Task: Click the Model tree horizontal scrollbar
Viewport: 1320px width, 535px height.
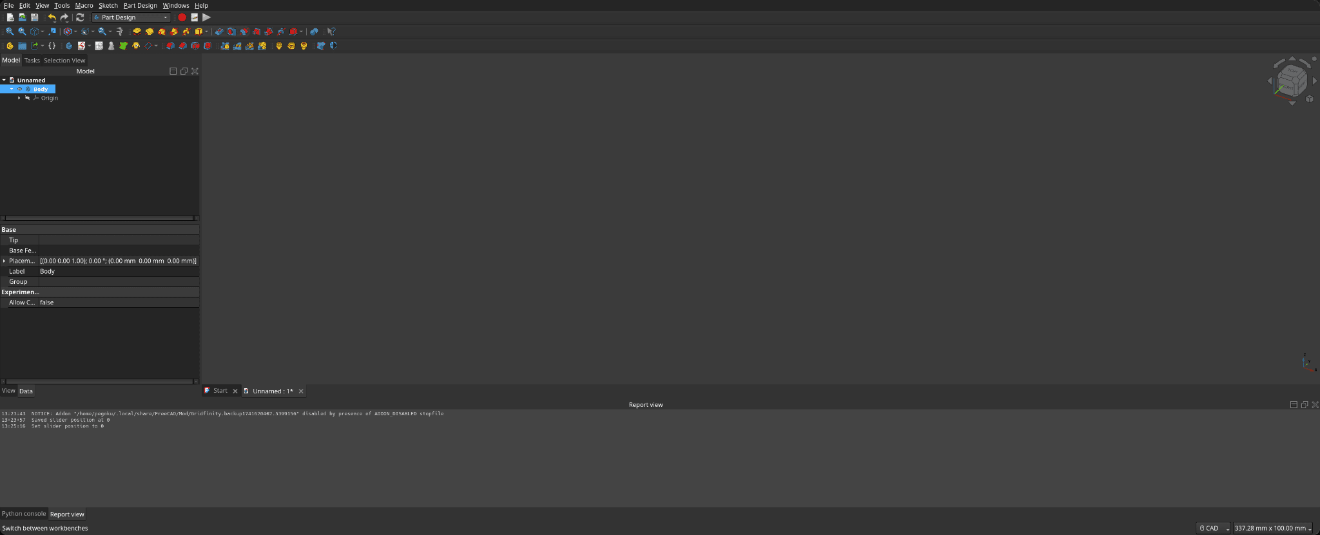Action: click(x=99, y=218)
